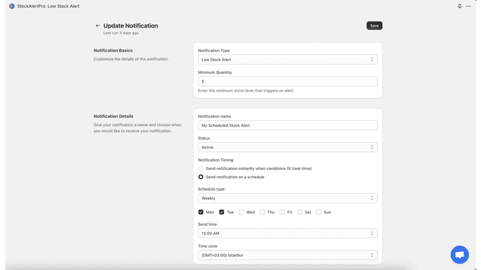Viewport: 481px width, 270px height.
Task: Tick the Fri checkbox
Action: [x=282, y=212]
